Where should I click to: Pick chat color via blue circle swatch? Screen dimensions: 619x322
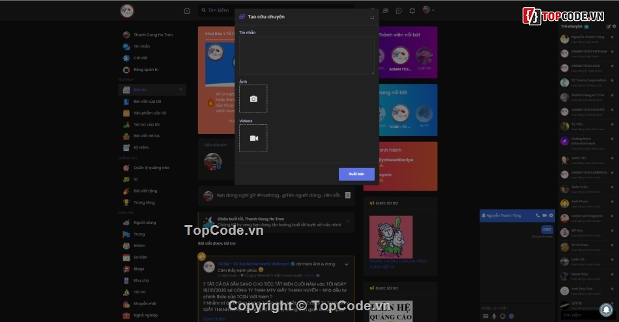511,316
